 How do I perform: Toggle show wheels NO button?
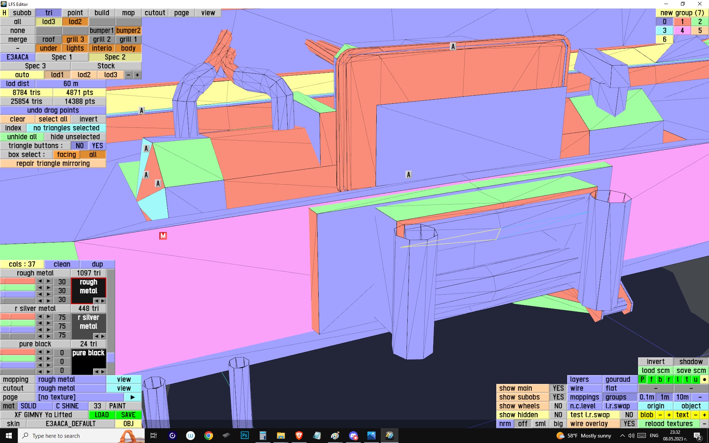click(558, 406)
